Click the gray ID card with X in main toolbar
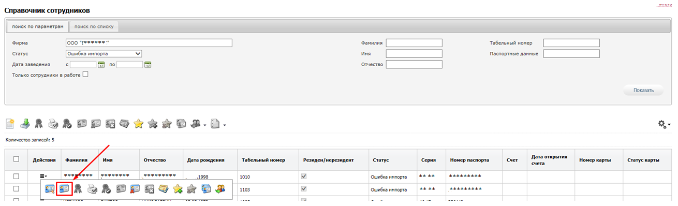Viewport: 678px width, 206px height. (x=110, y=123)
